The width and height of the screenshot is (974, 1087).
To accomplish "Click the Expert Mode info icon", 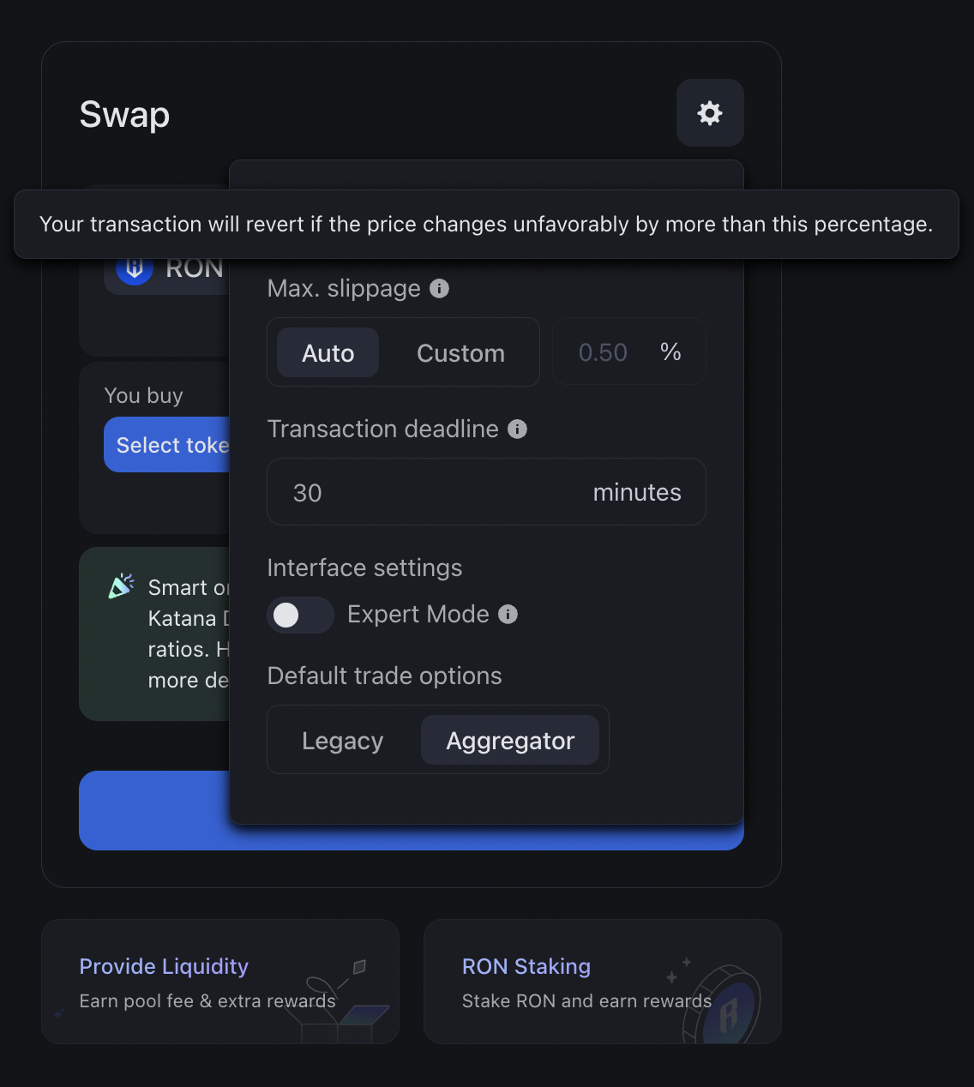I will tap(508, 615).
